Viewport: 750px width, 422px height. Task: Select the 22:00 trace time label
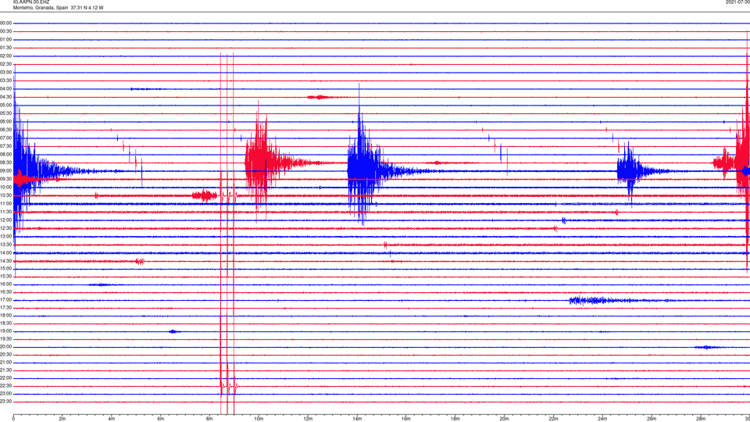click(5, 378)
